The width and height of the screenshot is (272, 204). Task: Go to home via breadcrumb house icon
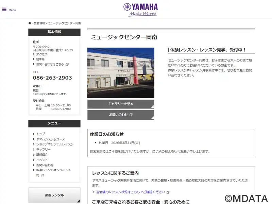30,23
